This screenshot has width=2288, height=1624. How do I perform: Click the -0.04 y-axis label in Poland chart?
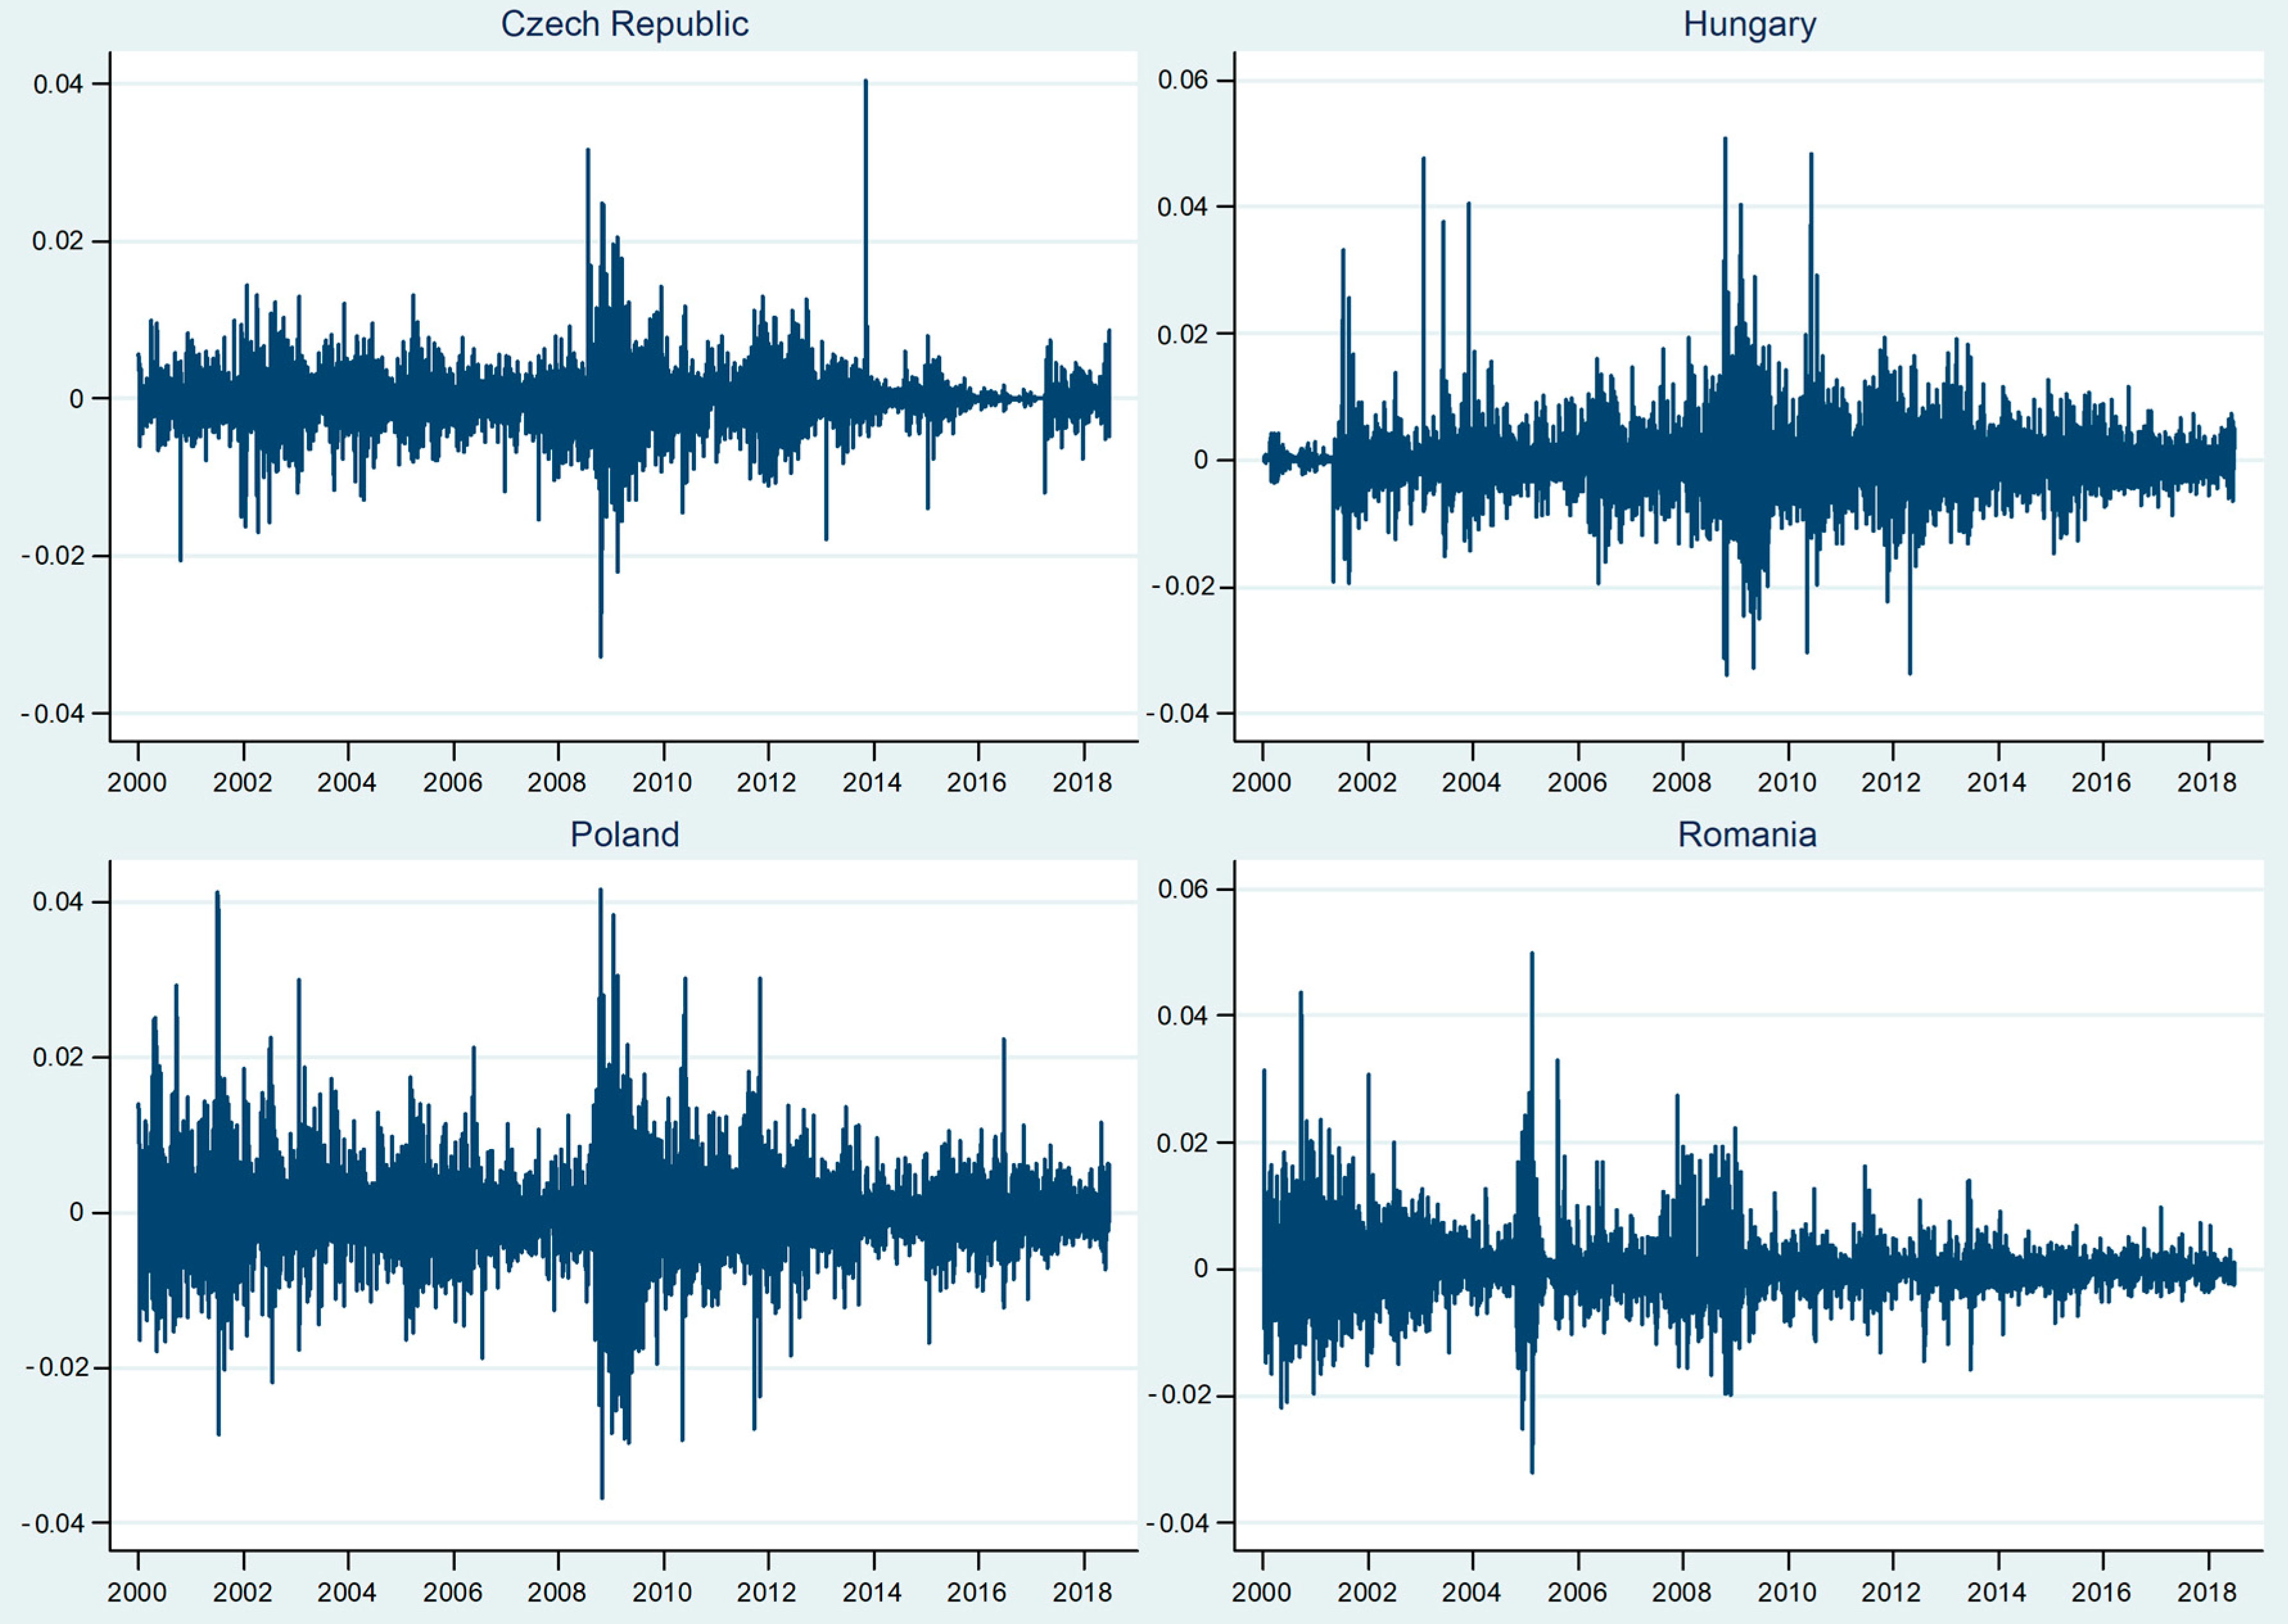pyautogui.click(x=53, y=1523)
